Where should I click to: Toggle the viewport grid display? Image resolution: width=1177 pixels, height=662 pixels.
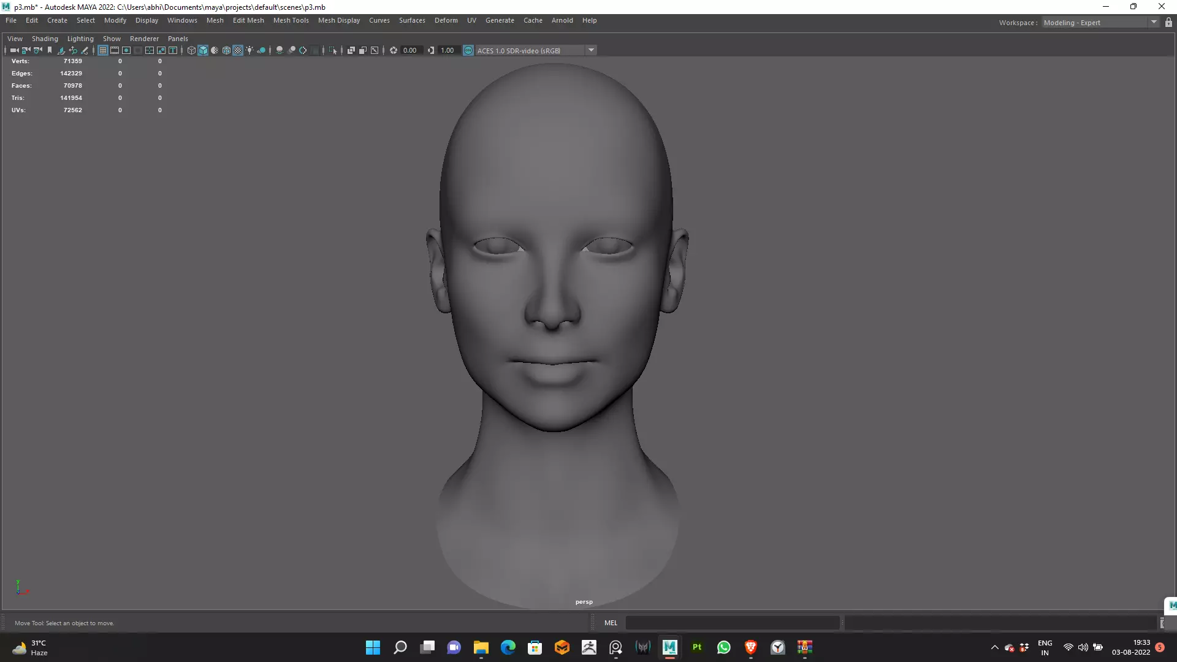point(103,50)
